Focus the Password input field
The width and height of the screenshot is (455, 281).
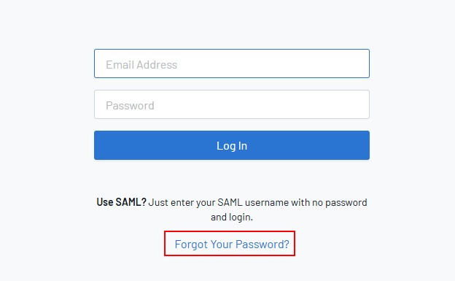[232, 104]
